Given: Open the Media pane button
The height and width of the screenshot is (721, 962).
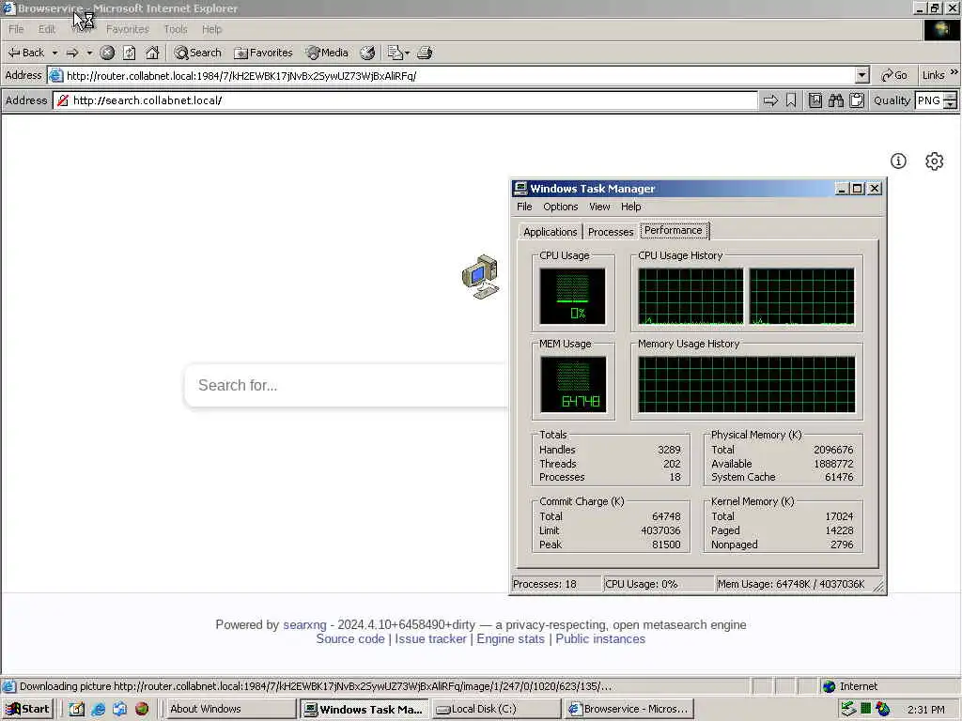Looking at the screenshot, I should (x=327, y=53).
